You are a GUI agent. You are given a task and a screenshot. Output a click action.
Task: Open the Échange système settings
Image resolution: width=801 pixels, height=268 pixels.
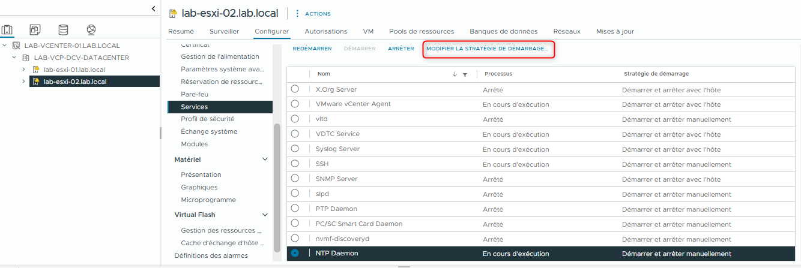point(209,131)
